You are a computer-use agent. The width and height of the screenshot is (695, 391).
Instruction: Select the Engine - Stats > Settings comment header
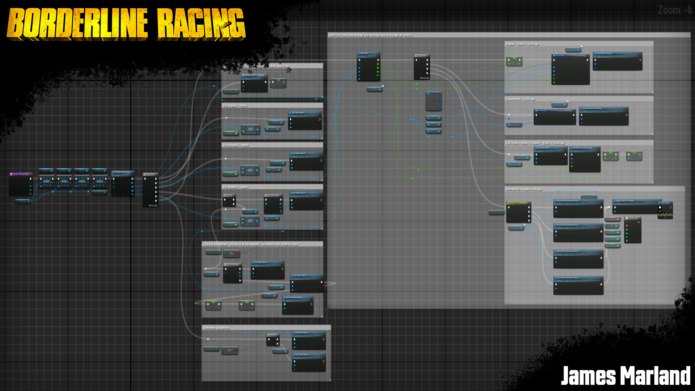[x=579, y=44]
